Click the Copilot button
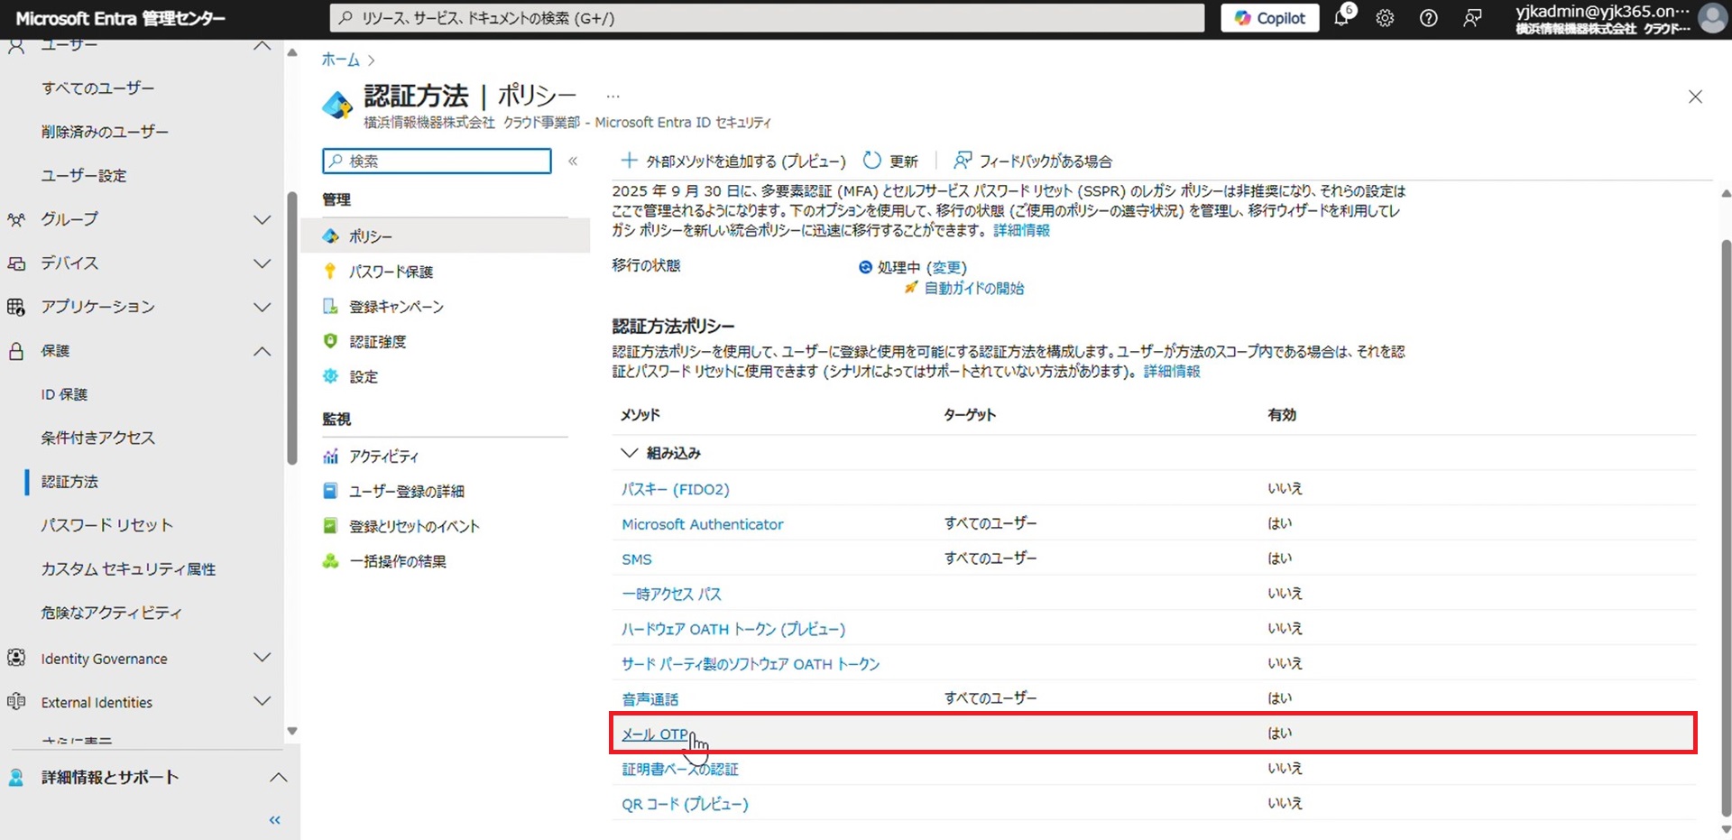Screen dimensions: 1732x840 click(x=1269, y=18)
